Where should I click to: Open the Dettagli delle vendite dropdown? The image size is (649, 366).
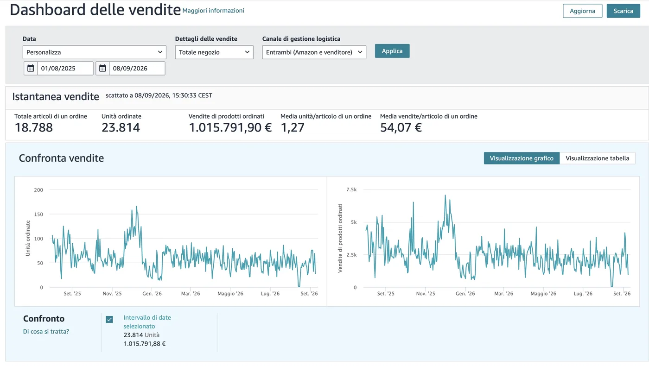click(x=214, y=52)
